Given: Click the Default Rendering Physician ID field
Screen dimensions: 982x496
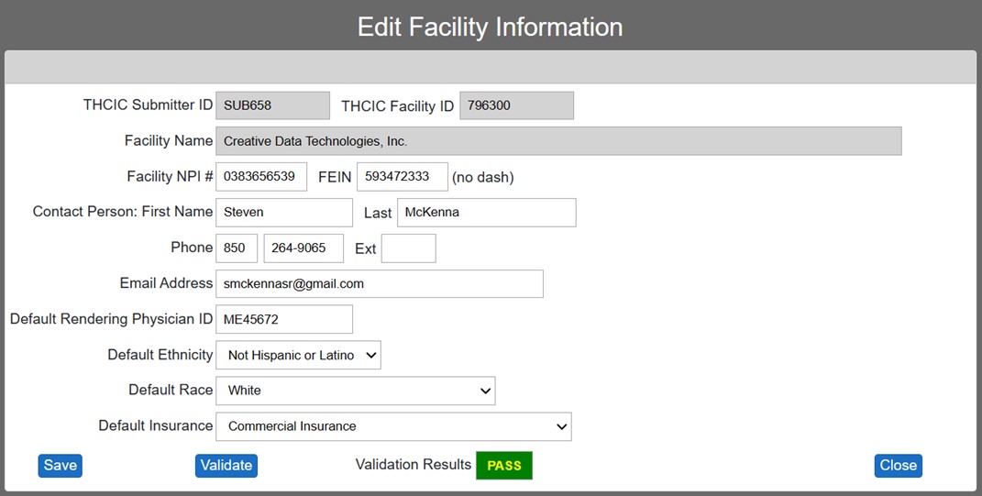Looking at the screenshot, I should (x=284, y=319).
